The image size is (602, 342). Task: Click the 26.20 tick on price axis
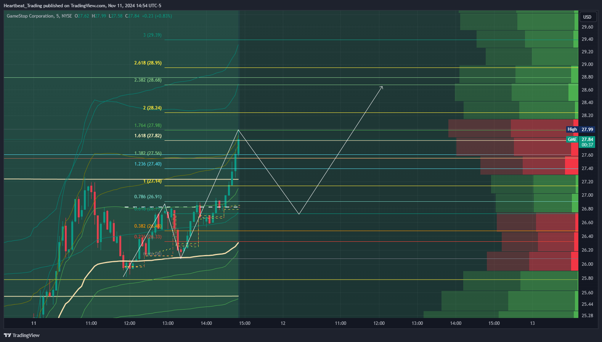pyautogui.click(x=587, y=250)
